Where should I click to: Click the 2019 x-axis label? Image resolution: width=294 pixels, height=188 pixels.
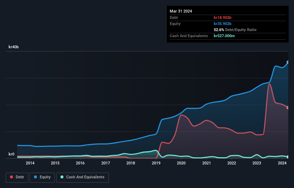(x=156, y=163)
